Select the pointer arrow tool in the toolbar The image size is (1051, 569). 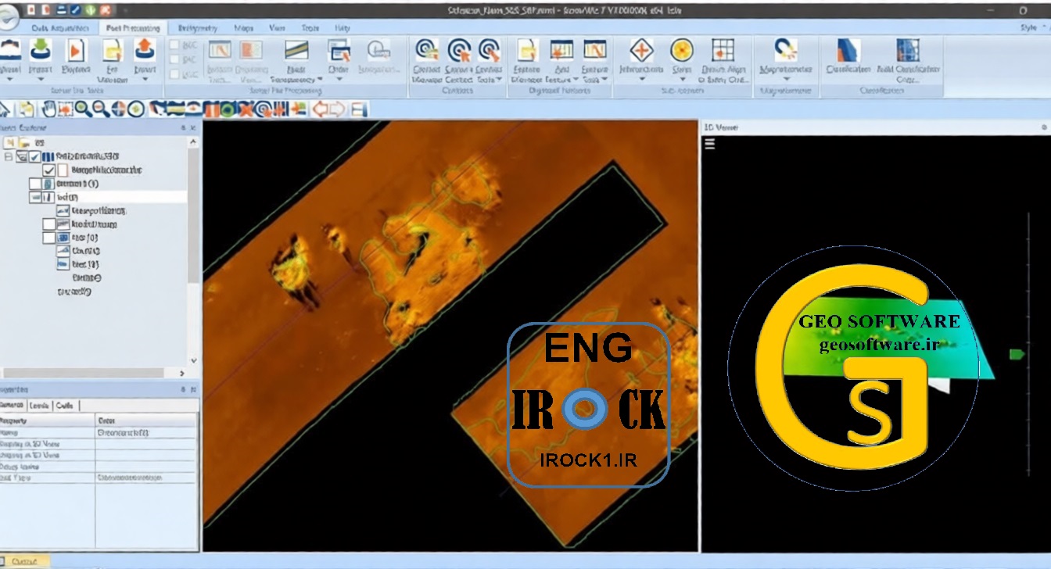pyautogui.click(x=6, y=109)
